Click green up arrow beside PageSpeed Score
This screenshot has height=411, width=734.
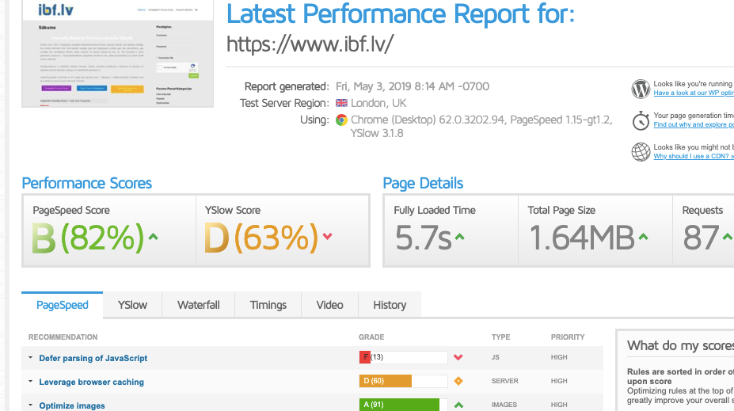point(153,236)
